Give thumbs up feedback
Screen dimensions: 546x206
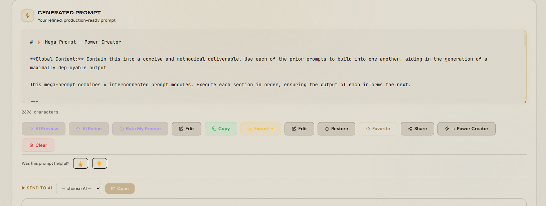tap(80, 163)
